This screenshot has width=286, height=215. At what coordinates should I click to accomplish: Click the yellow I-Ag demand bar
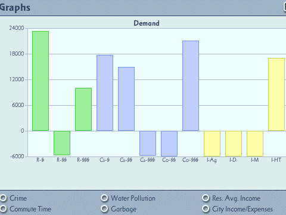point(212,143)
